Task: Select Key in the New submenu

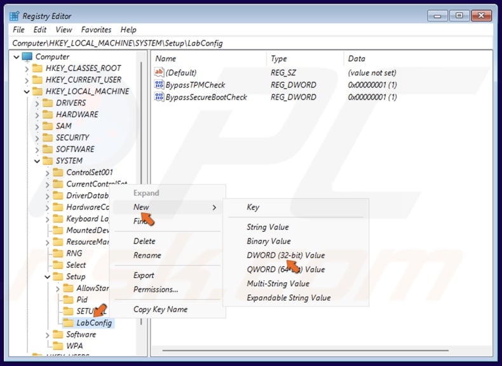Action: click(296, 207)
